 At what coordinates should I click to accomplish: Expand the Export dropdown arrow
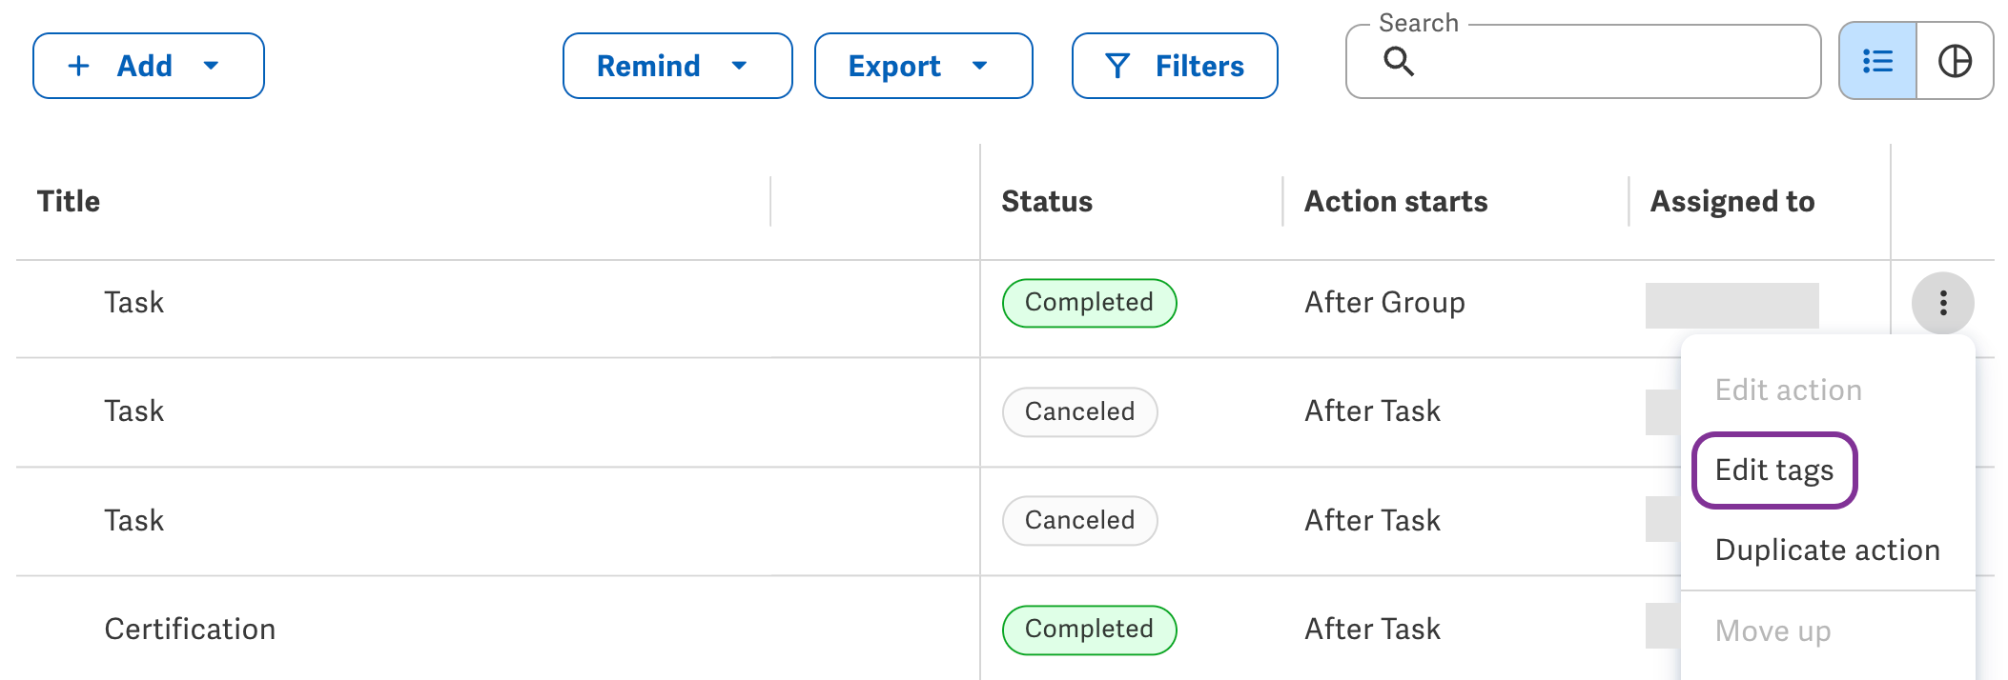coord(979,66)
